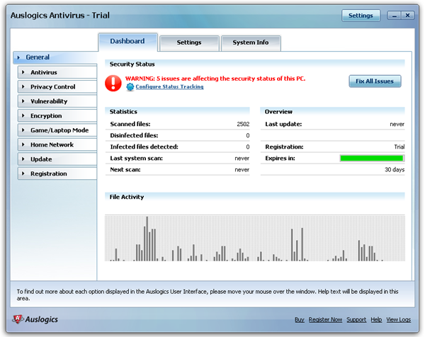Click the Scanned files value 2502
This screenshot has width=425, height=337.
coord(243,124)
